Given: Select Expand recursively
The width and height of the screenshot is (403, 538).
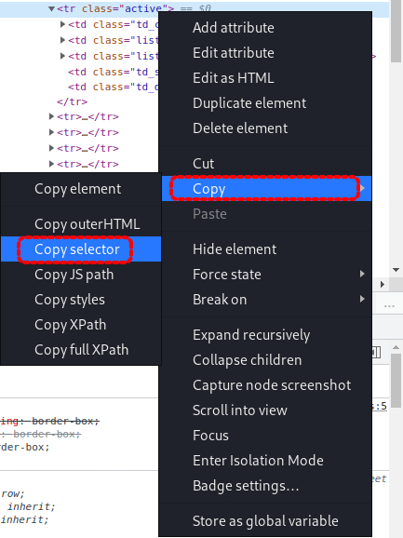Looking at the screenshot, I should (x=266, y=335).
